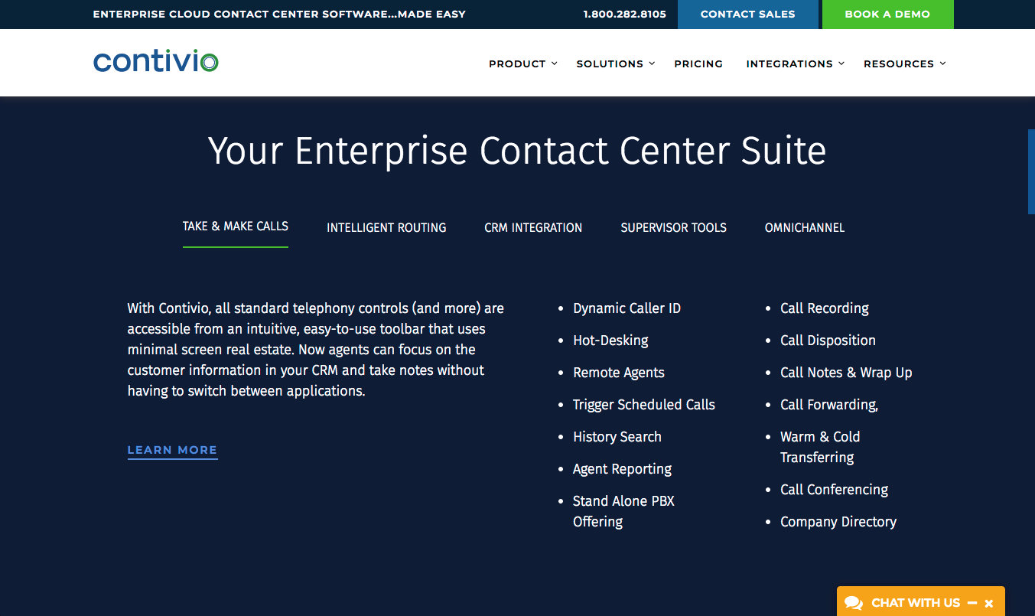This screenshot has height=616, width=1035.
Task: Click the Chat With Us label
Action: [x=915, y=603]
